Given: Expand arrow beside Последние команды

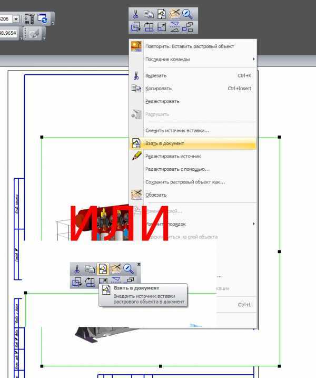Looking at the screenshot, I should [253, 59].
